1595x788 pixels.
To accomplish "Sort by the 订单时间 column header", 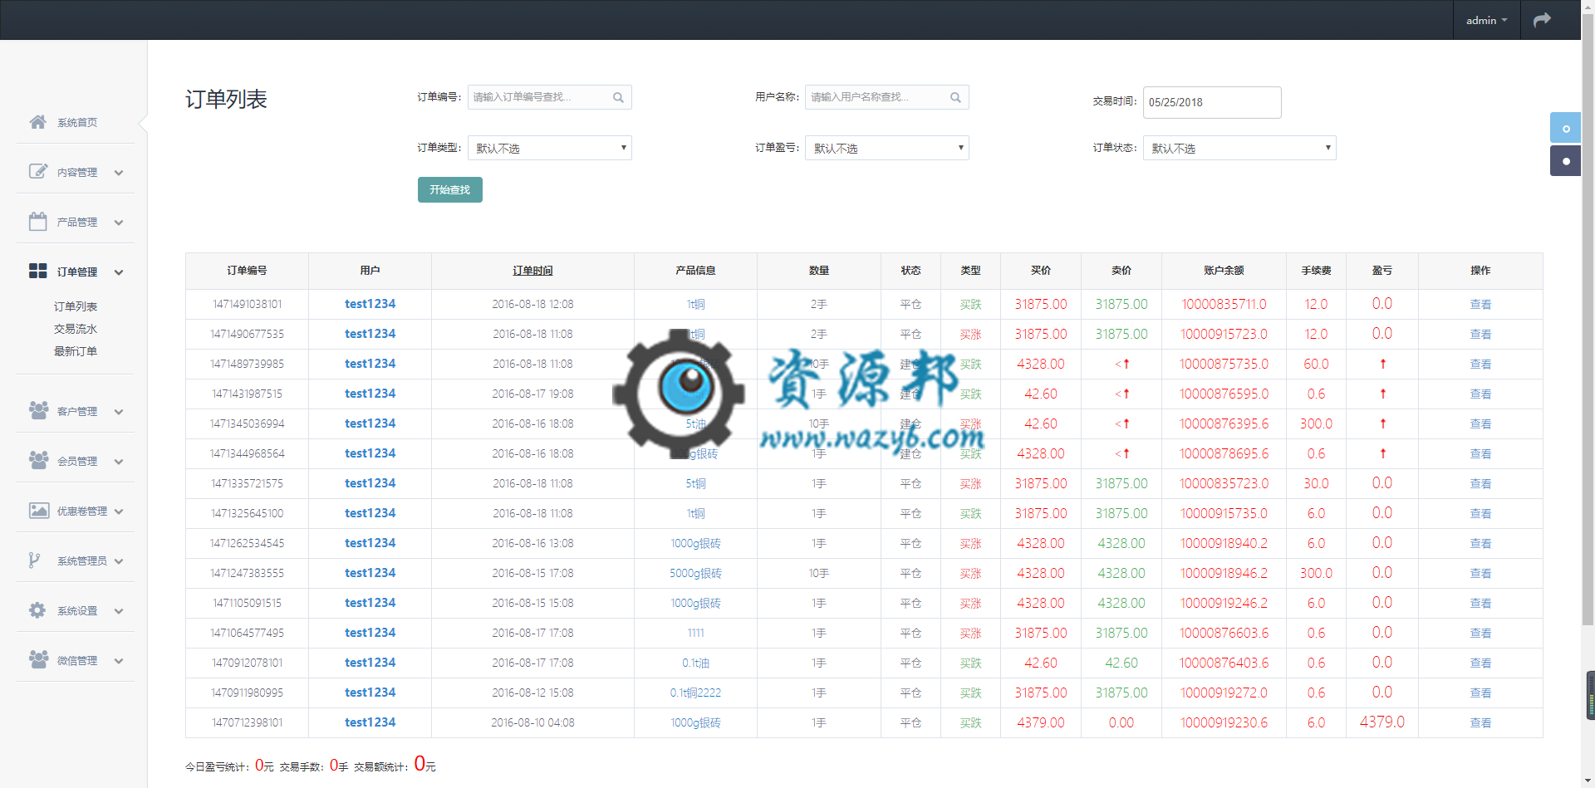I will 532,271.
